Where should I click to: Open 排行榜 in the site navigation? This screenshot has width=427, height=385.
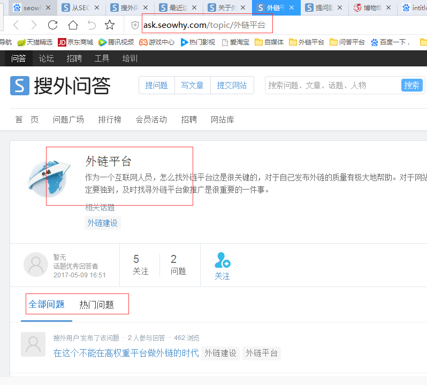[110, 119]
